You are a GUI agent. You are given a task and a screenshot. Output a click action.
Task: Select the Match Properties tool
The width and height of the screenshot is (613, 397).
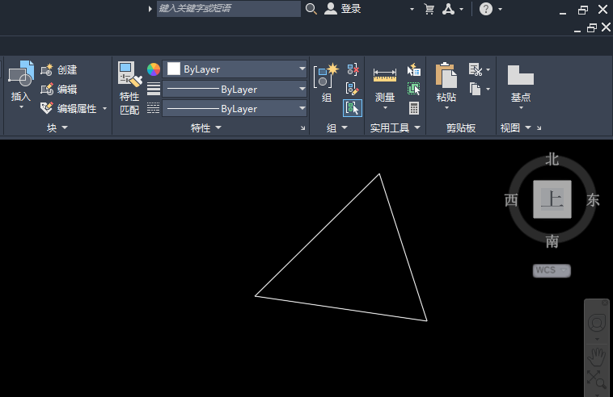(129, 88)
